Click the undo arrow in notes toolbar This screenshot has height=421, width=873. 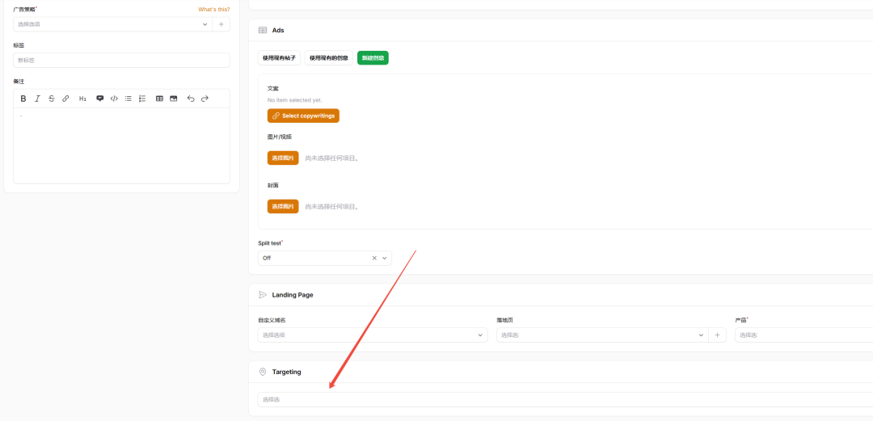[191, 99]
